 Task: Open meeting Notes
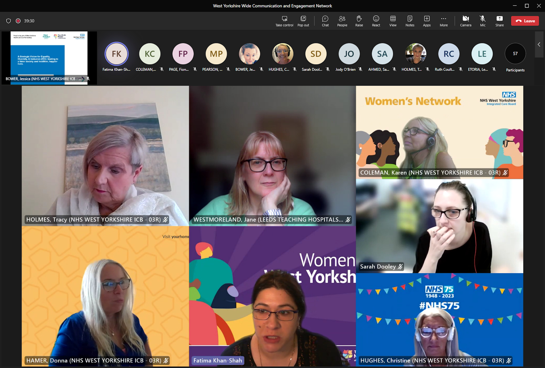[x=410, y=21]
